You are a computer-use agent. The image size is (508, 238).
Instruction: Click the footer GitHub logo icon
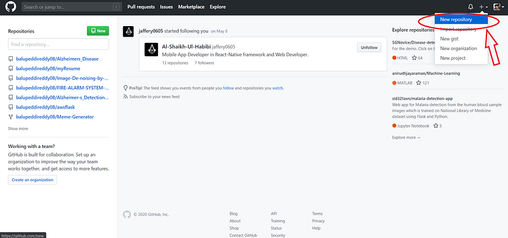click(x=127, y=214)
